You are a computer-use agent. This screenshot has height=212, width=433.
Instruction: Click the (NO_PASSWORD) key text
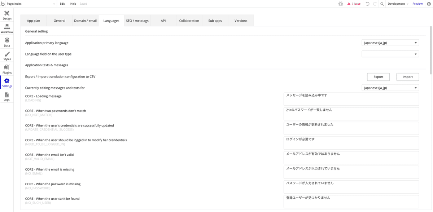point(38,188)
